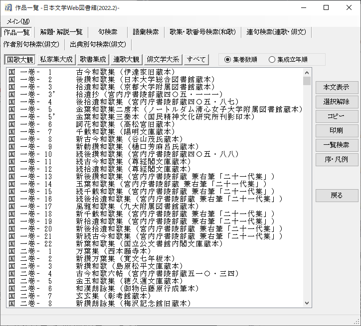
Task: Select the 連歌大観 collection button
Action: pyautogui.click(x=126, y=60)
